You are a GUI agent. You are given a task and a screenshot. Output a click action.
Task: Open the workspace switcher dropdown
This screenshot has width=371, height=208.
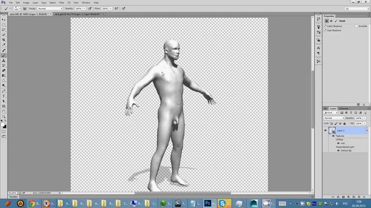tap(357, 9)
